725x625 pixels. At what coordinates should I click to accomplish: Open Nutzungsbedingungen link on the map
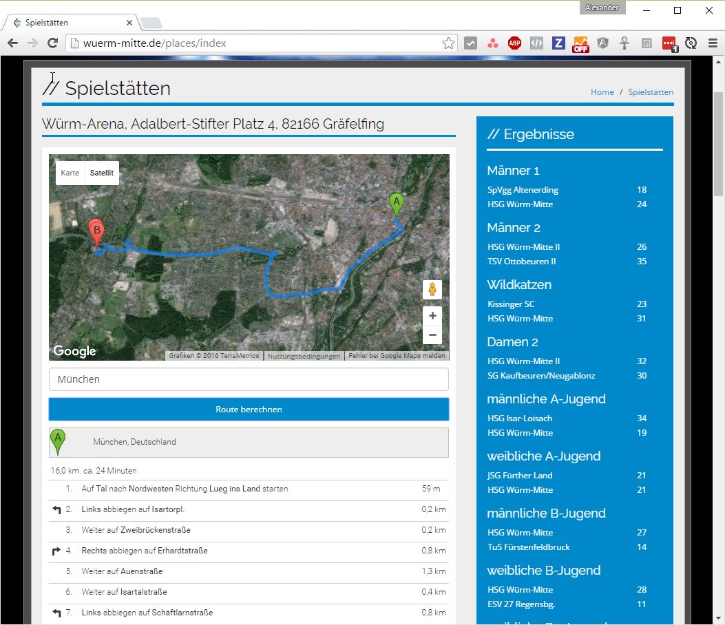pyautogui.click(x=304, y=356)
